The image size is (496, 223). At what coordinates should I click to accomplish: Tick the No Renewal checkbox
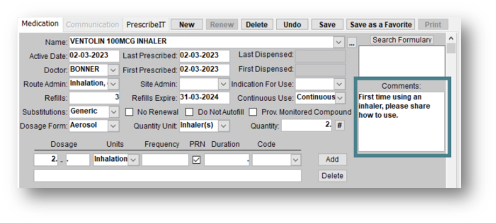tap(129, 112)
